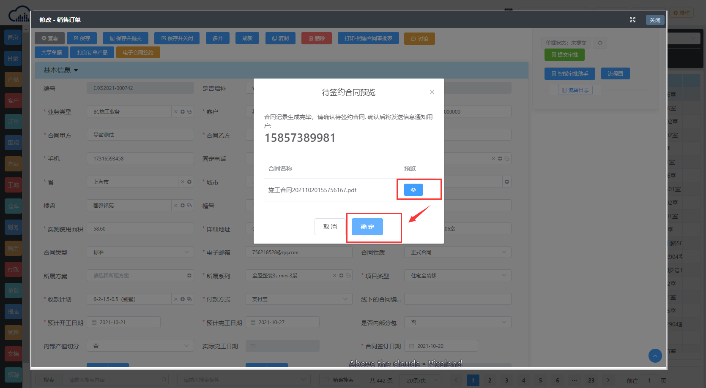The image size is (706, 388).
Task: Click the 提交审批 green button
Action: pyautogui.click(x=564, y=55)
